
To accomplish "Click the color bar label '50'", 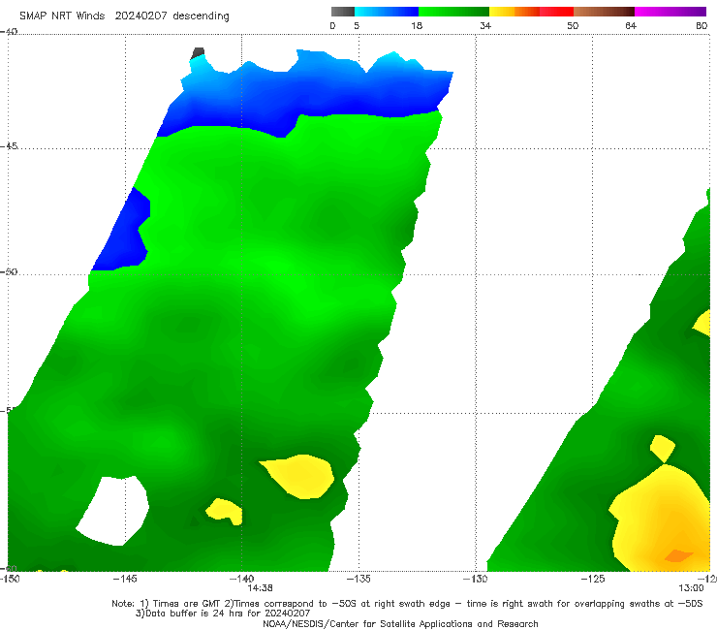I will [573, 25].
